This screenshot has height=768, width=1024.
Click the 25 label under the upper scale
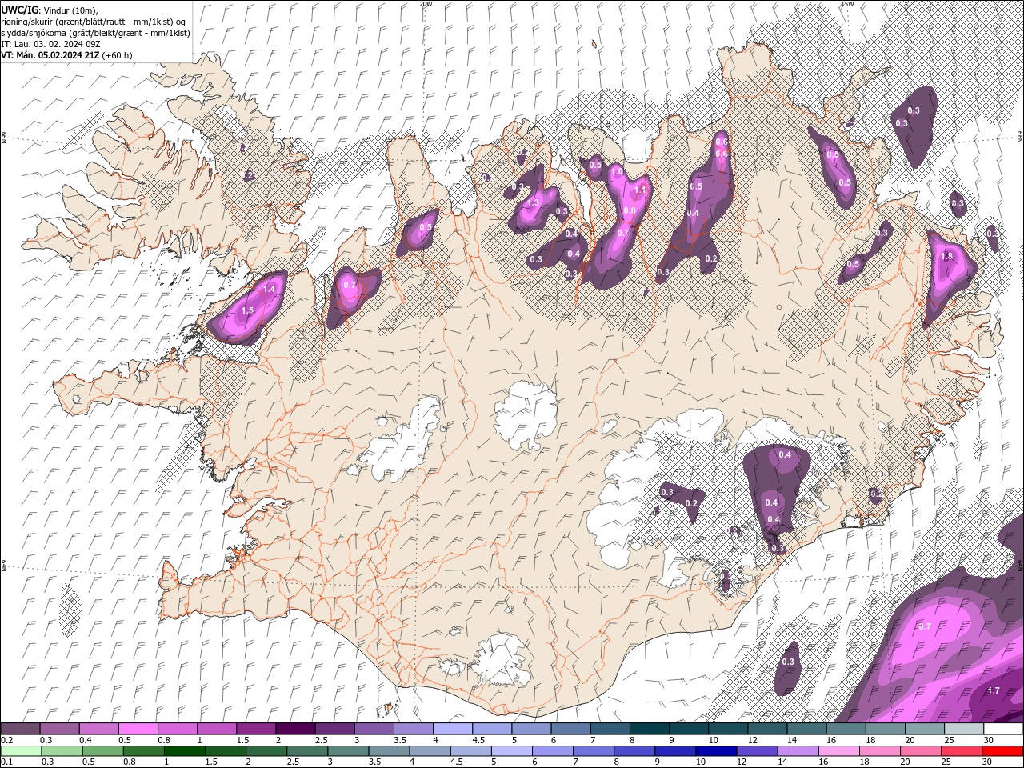coord(949,740)
